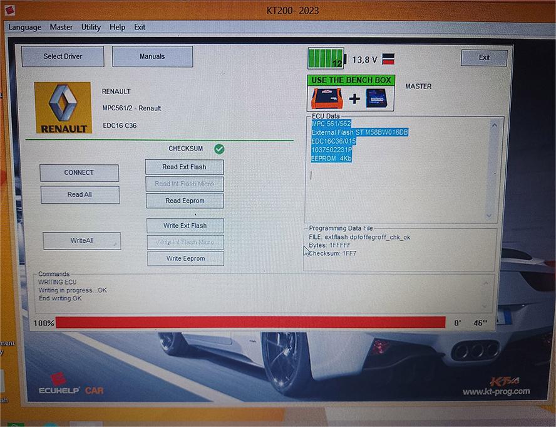The height and width of the screenshot is (427, 556).
Task: Click the green battery voltage indicator
Action: pyautogui.click(x=327, y=58)
